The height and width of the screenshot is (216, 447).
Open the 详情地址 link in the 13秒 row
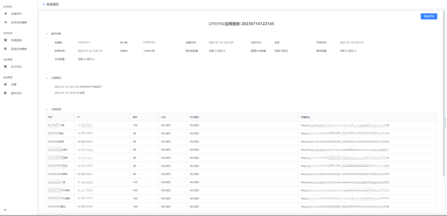(x=345, y=182)
